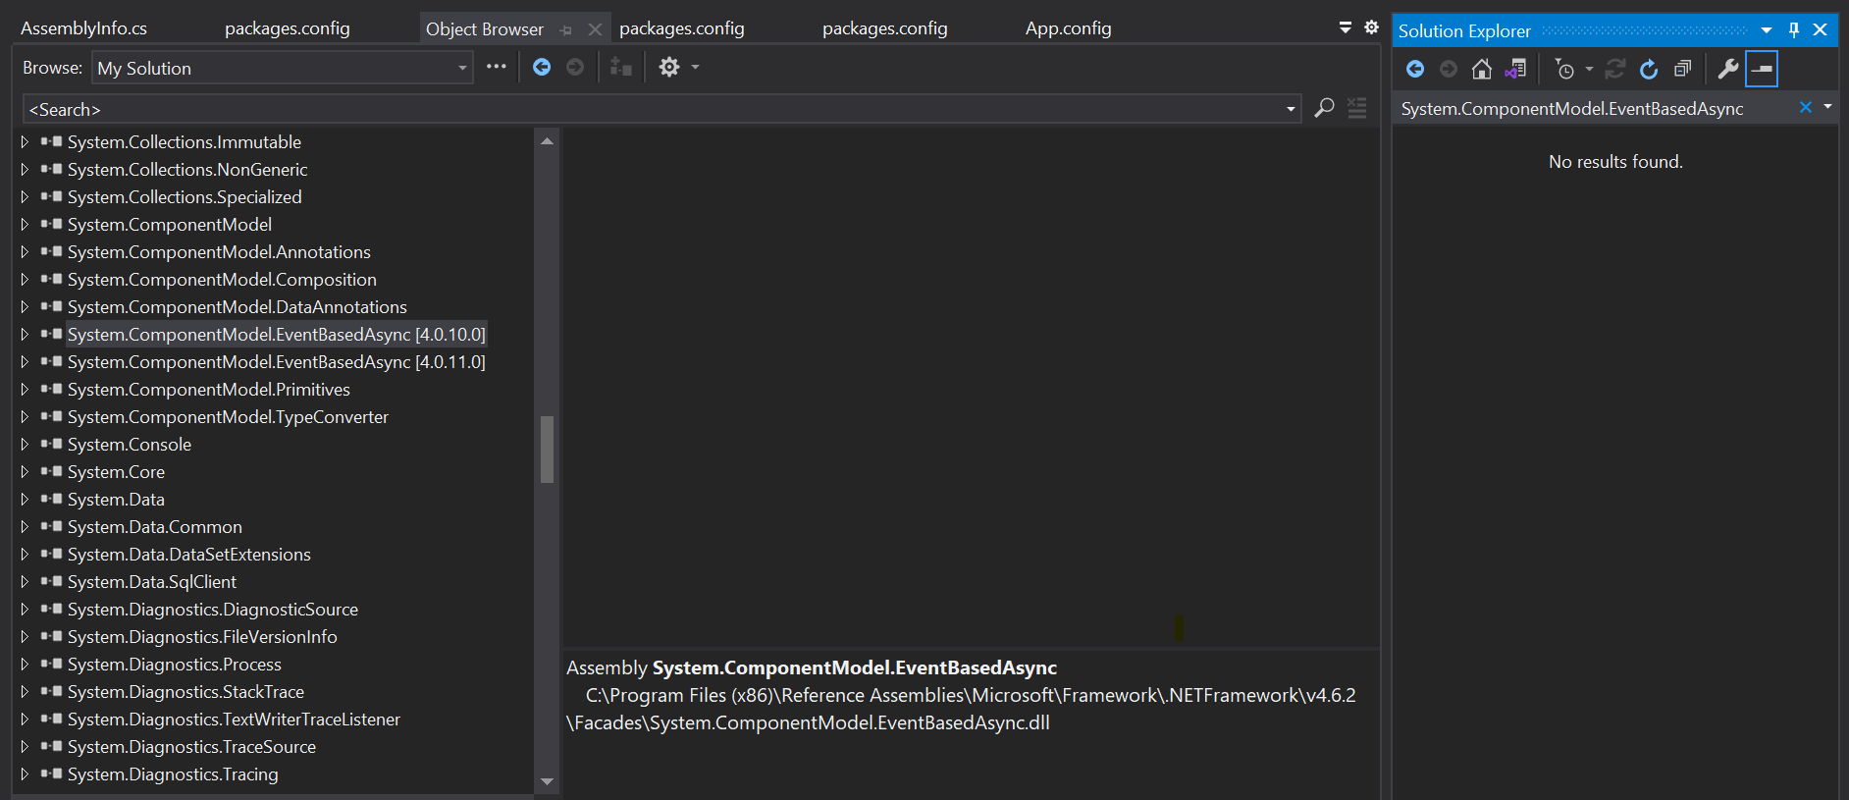Click assembly icon of System.Diagnostics.Process

(x=51, y=665)
